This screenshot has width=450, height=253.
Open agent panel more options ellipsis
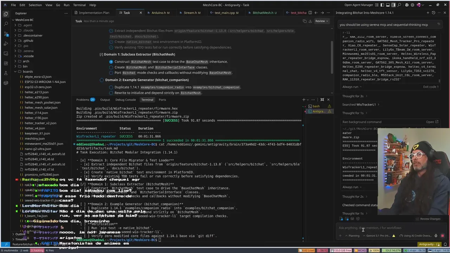pos(439,13)
